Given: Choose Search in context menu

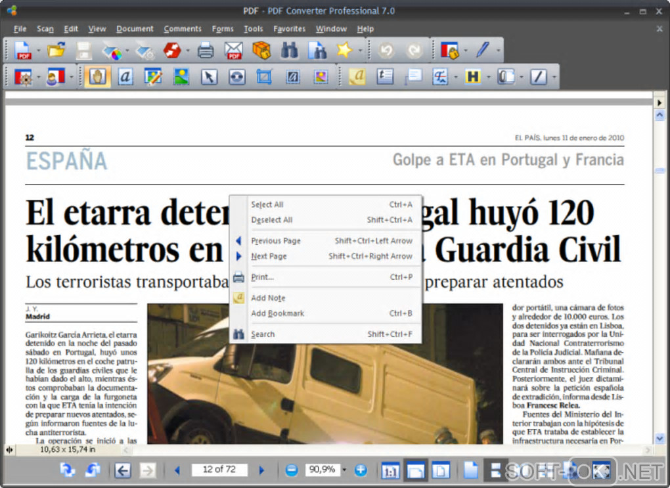Looking at the screenshot, I should pyautogui.click(x=326, y=334).
